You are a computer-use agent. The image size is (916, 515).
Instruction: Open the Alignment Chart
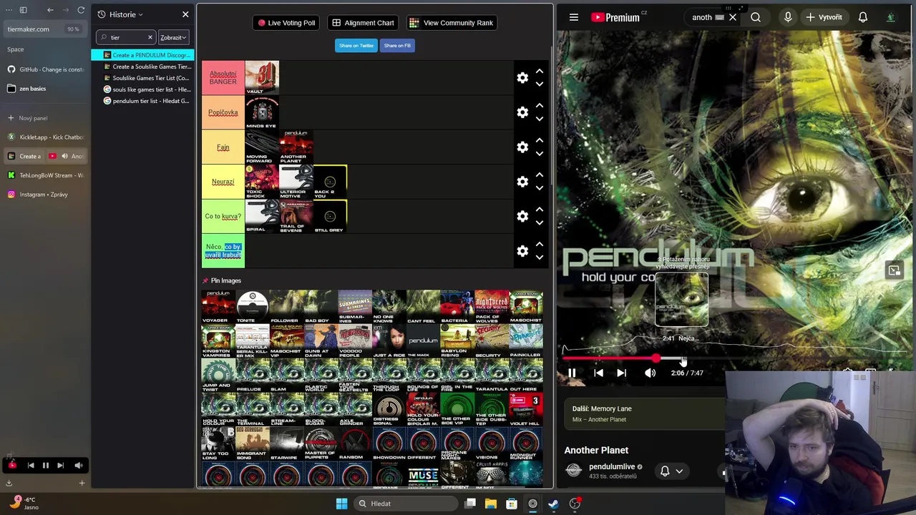[x=363, y=23]
